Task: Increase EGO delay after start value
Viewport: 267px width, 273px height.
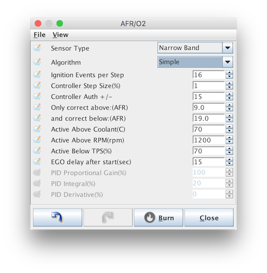Action: [229, 159]
